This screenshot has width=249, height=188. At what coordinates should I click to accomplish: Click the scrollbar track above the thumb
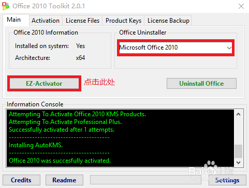239,132
